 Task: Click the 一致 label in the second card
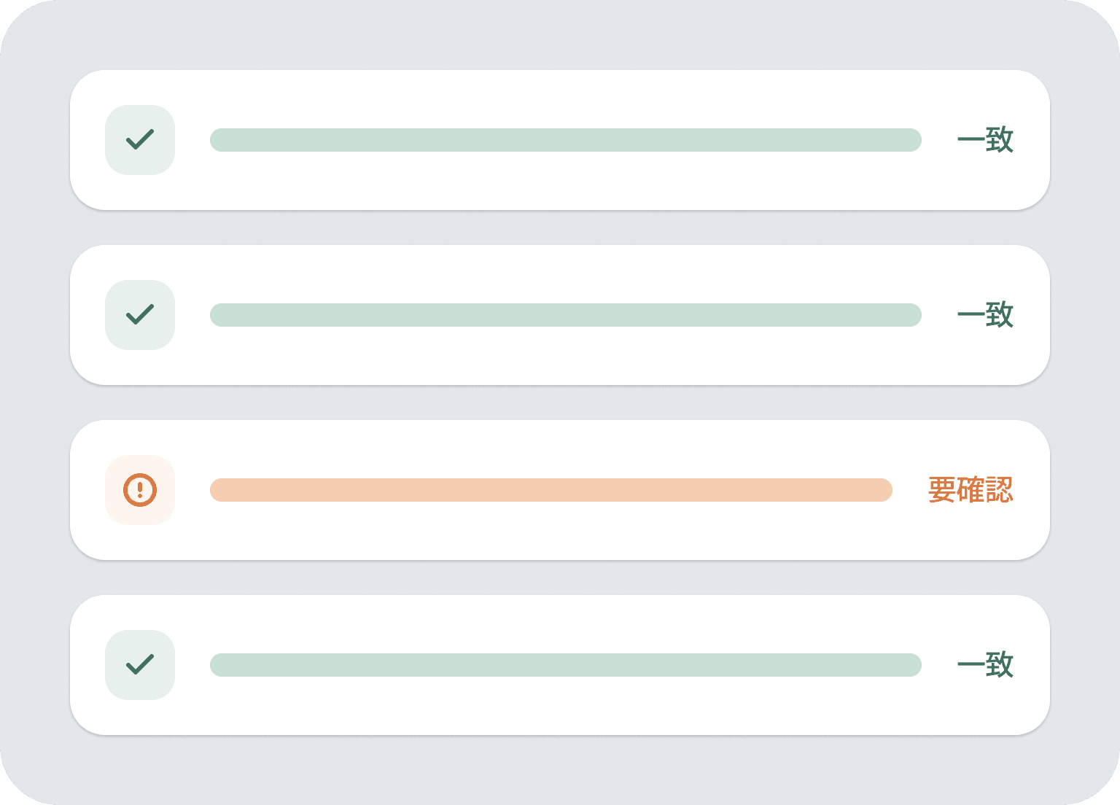point(985,315)
